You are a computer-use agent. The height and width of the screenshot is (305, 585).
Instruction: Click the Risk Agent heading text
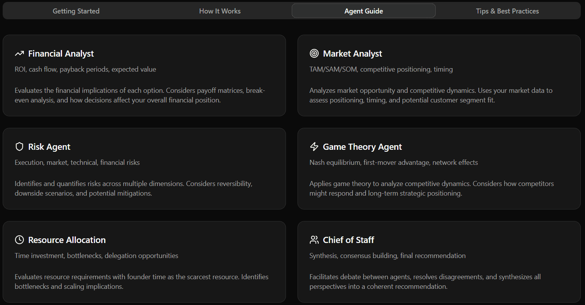tap(49, 146)
